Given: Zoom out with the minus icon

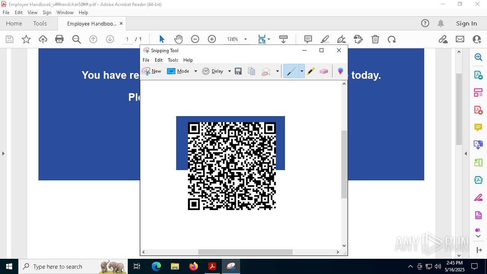Looking at the screenshot, I should point(195,39).
